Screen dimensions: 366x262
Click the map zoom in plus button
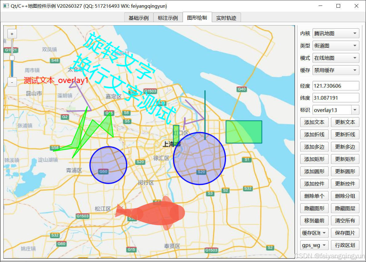tap(12, 34)
